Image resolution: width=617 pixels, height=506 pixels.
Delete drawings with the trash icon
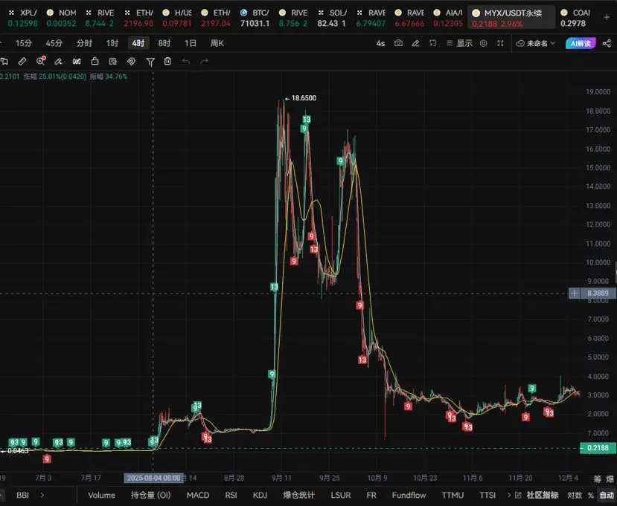(x=167, y=61)
